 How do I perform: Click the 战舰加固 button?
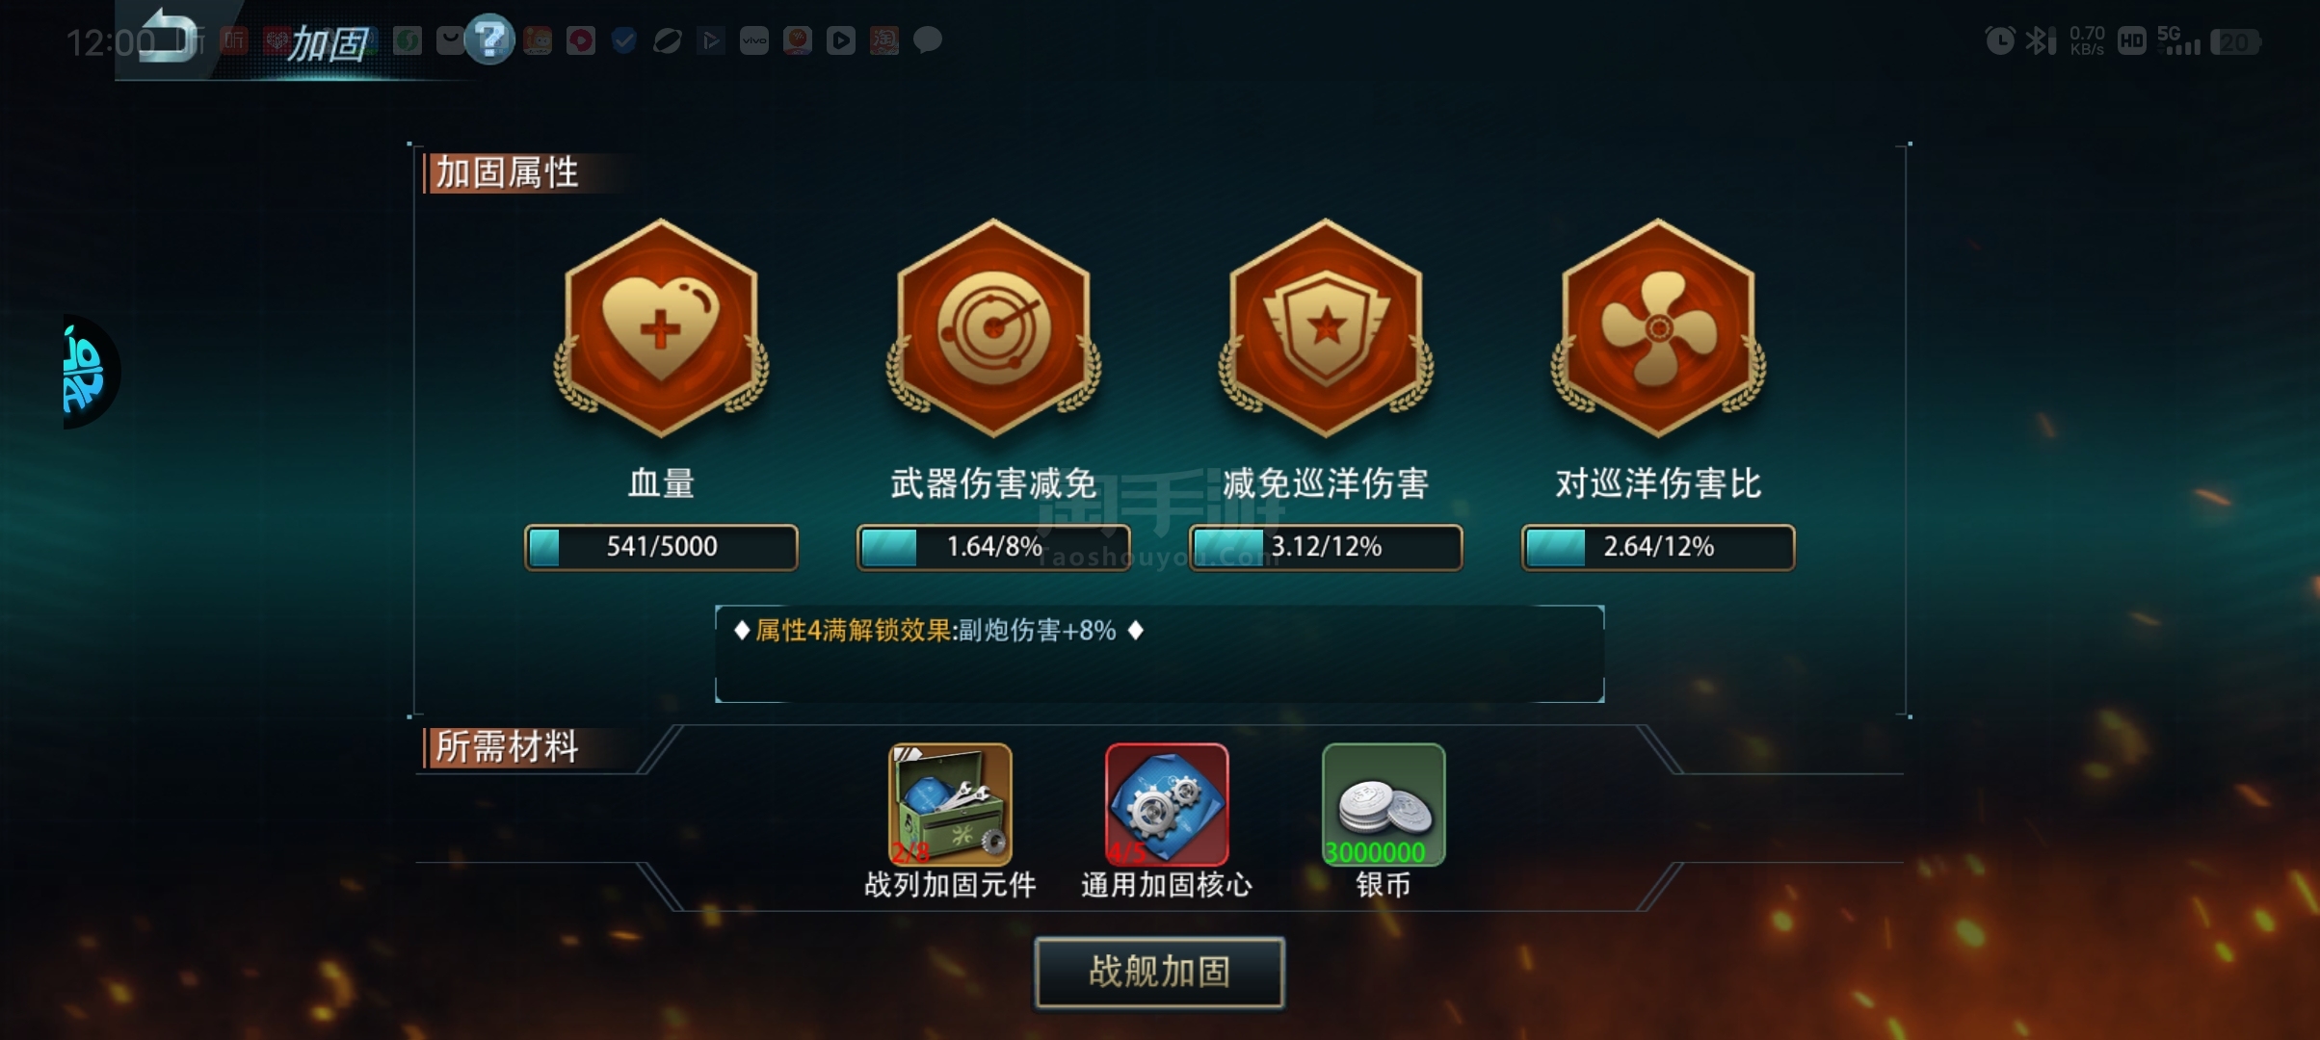(1159, 972)
